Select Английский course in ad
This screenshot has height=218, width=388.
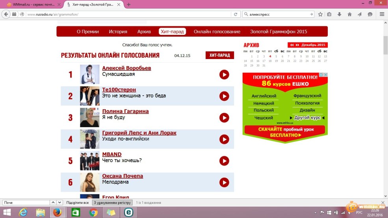point(264,96)
